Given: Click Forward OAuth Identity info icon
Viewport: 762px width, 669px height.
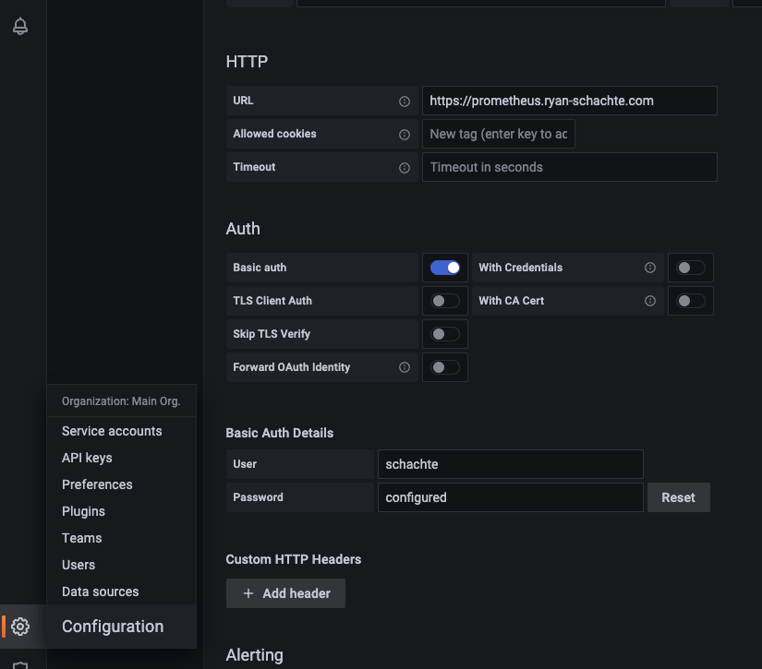Looking at the screenshot, I should pos(404,367).
